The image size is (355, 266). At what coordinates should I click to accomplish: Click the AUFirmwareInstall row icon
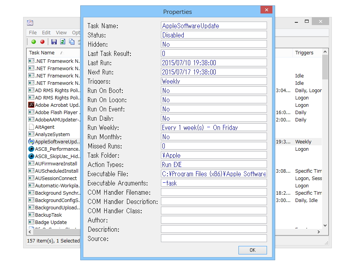pos(31,163)
